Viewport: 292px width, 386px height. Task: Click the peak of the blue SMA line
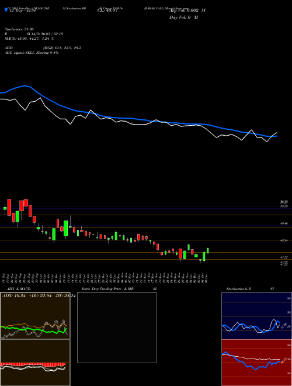coord(25,85)
